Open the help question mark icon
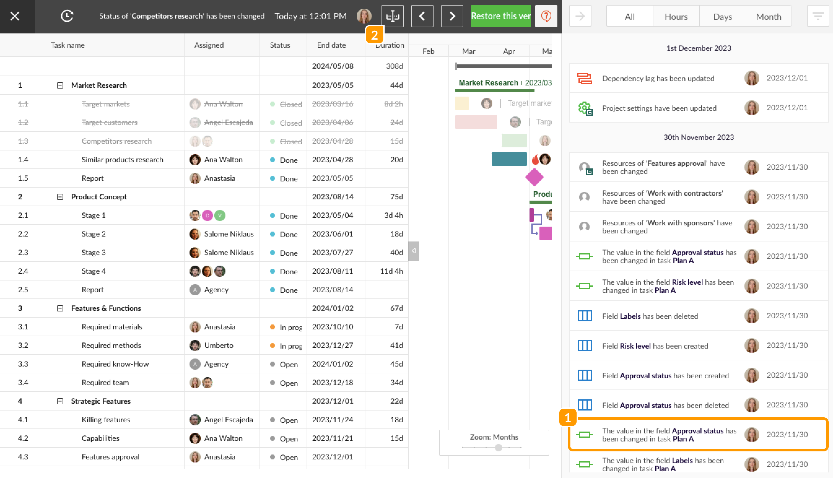Viewport: 833px width, 478px height. 546,16
